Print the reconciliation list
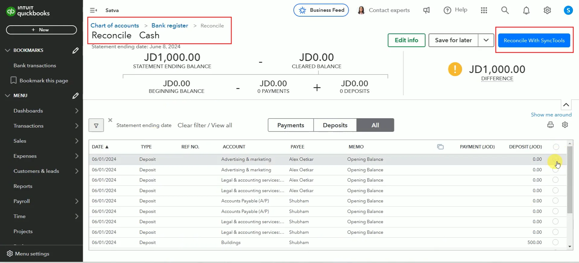This screenshot has height=263, width=579. click(x=550, y=125)
